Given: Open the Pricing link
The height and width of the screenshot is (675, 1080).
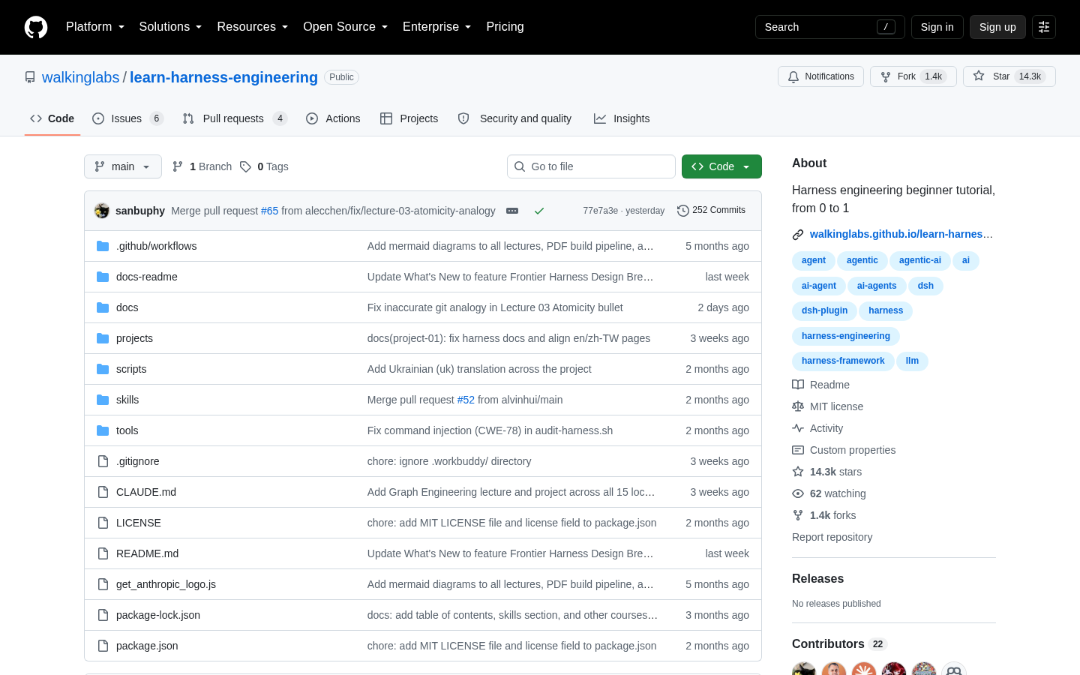Looking at the screenshot, I should [505, 27].
